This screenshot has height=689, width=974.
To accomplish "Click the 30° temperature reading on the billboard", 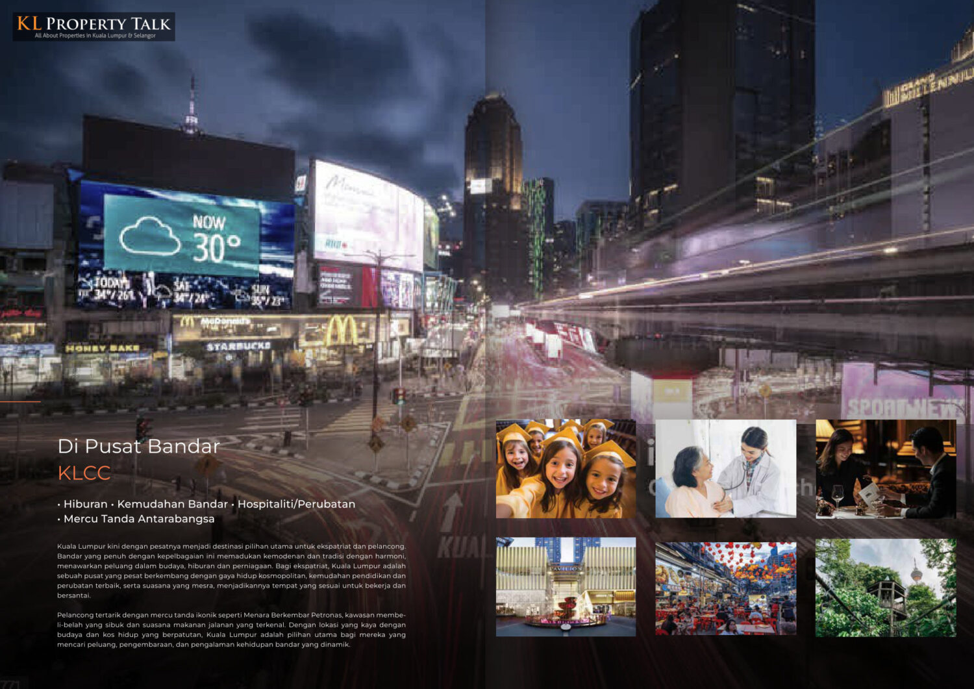I will tap(216, 247).
